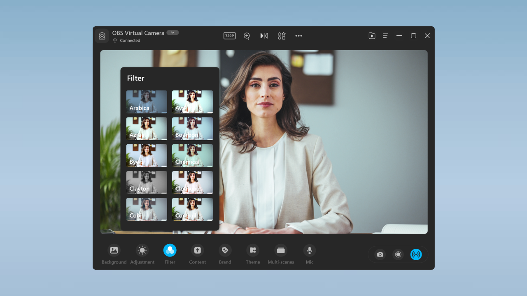Take a snapshot with camera button

[380, 254]
